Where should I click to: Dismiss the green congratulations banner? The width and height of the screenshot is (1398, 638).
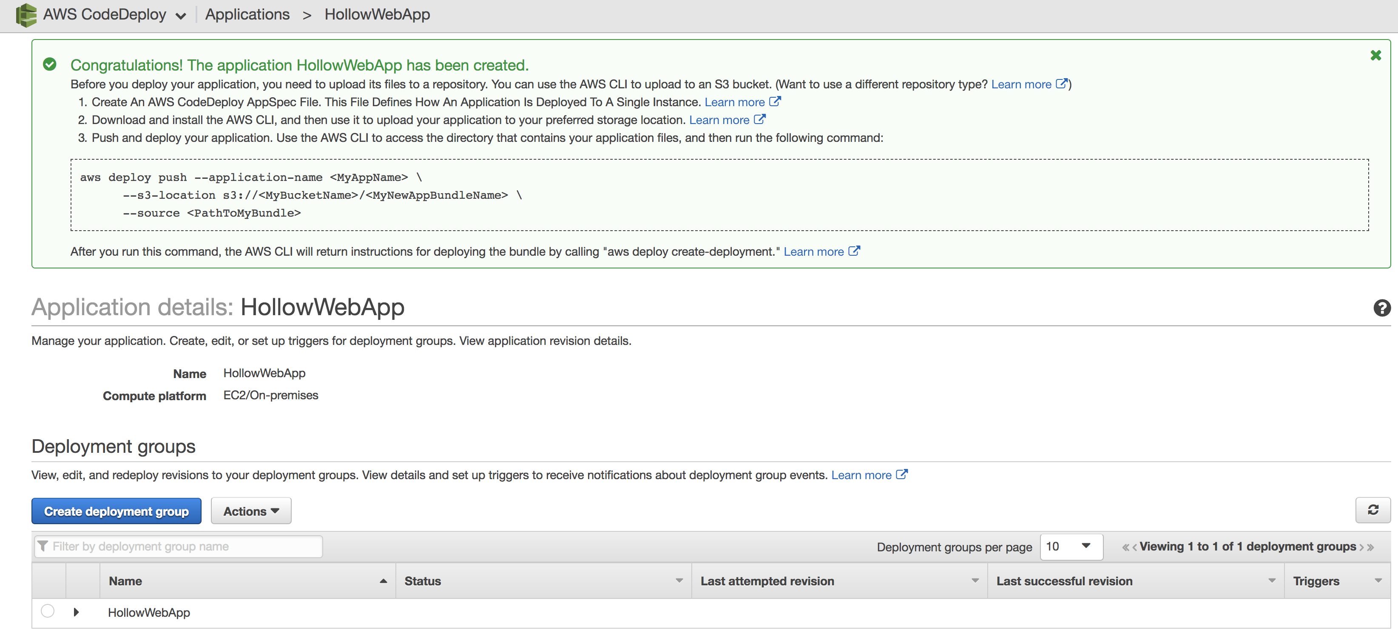1375,55
